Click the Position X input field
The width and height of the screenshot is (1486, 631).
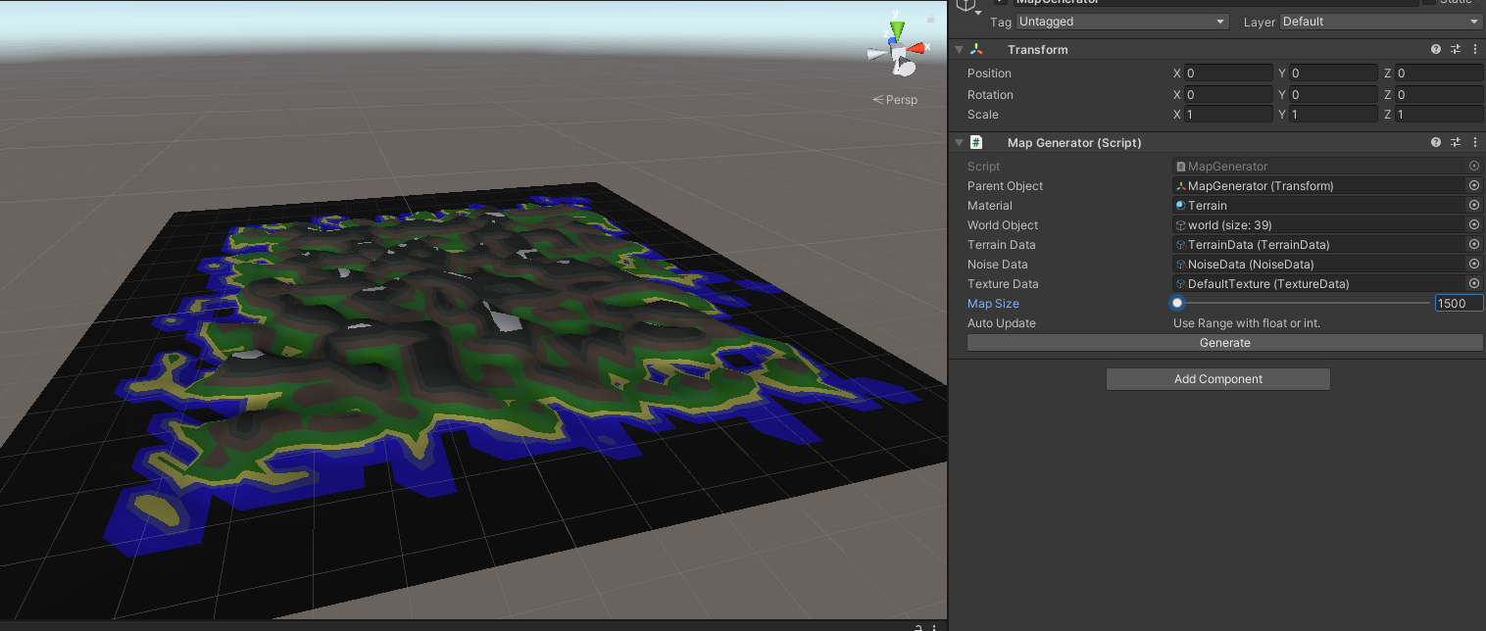coord(1228,73)
